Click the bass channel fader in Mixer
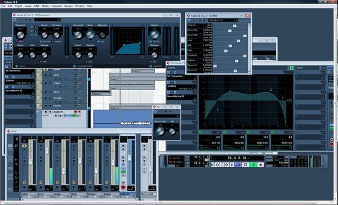The width and height of the screenshot is (338, 205). point(47,150)
